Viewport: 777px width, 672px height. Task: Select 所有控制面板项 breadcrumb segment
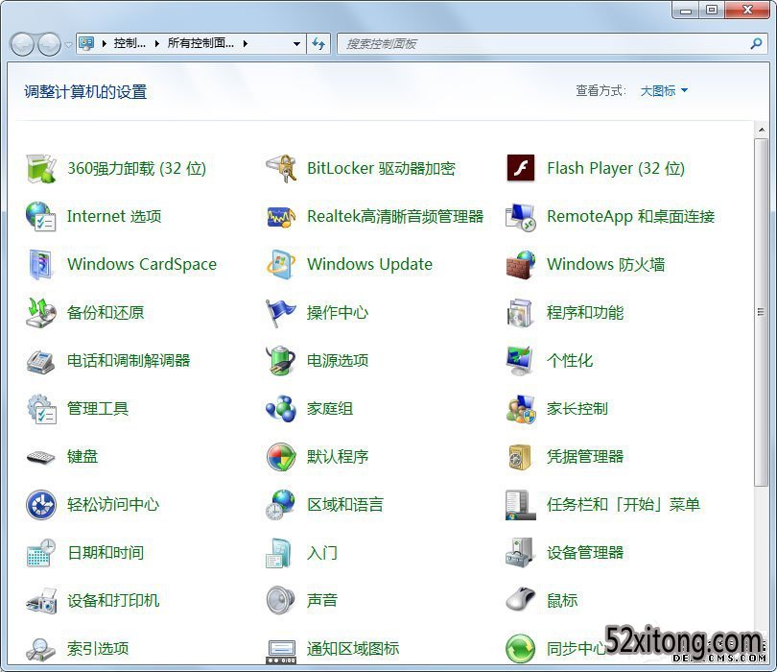200,44
